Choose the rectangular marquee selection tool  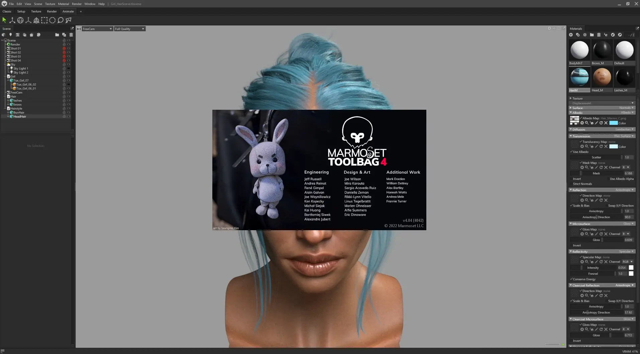(x=44, y=20)
